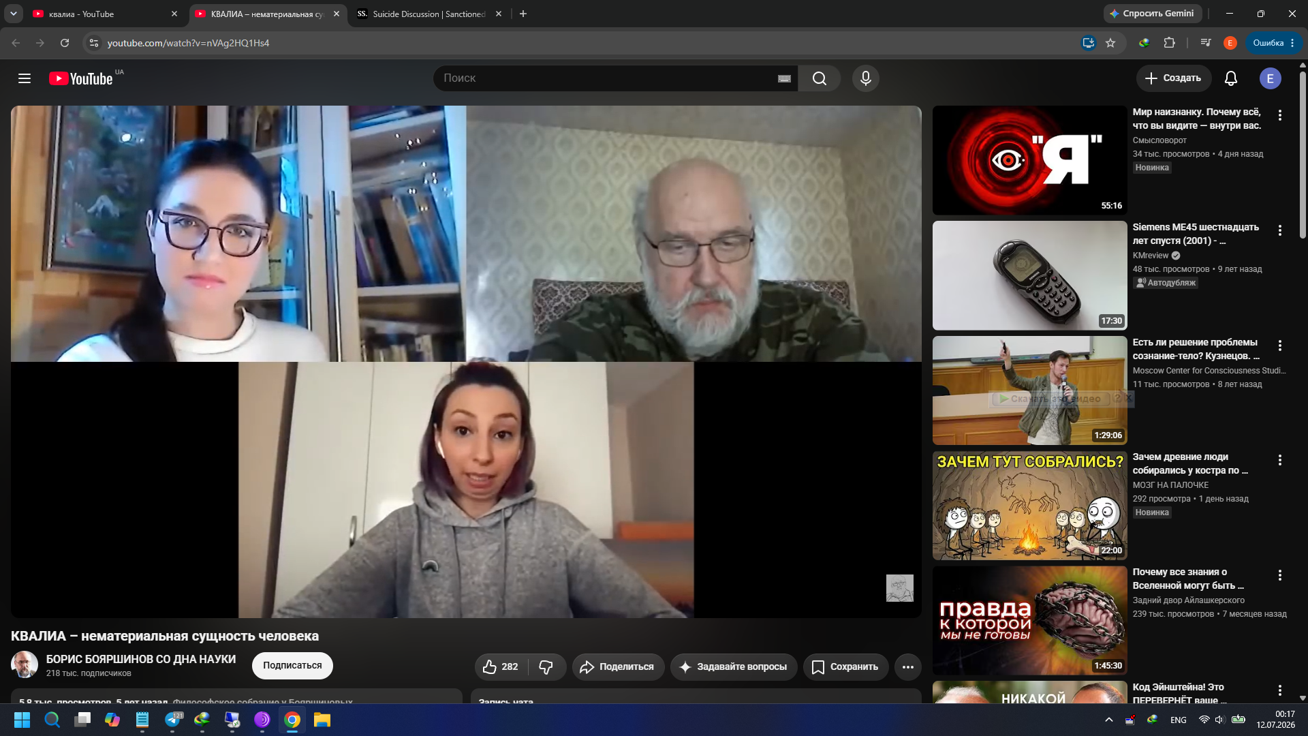Go back to previous page
Screen dimensions: 1308x736
(x=16, y=43)
